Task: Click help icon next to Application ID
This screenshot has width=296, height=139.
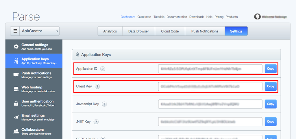Action: 103,69
